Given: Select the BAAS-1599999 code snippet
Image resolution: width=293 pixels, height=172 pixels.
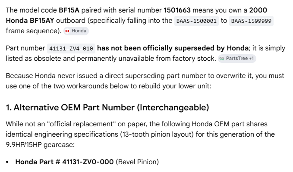Looking at the screenshot, I should 251,21.
